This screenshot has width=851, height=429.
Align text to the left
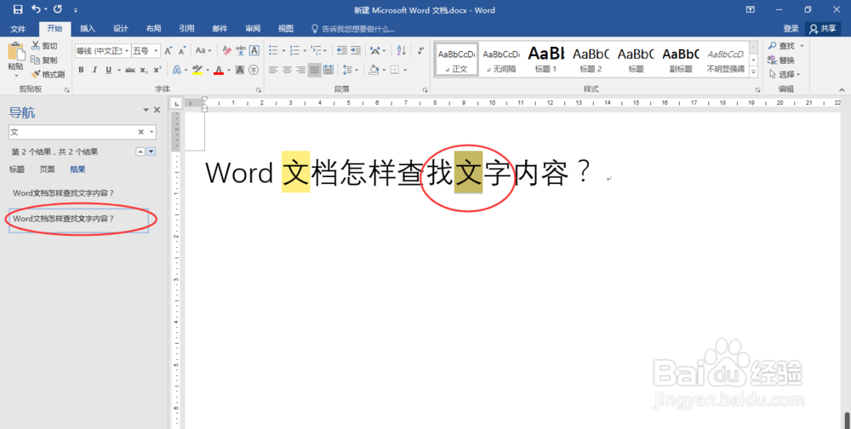coord(273,70)
